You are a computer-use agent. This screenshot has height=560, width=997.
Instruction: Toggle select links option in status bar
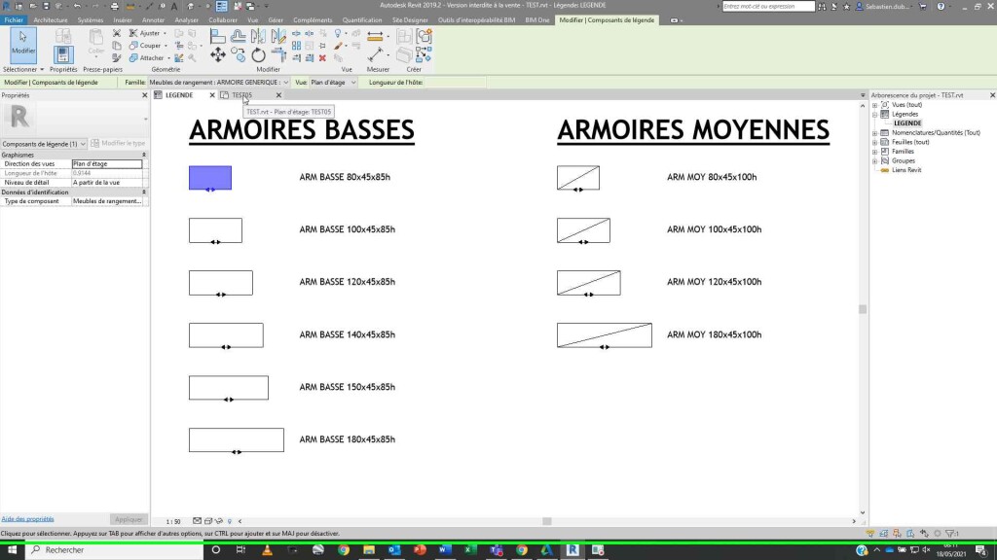(x=869, y=534)
